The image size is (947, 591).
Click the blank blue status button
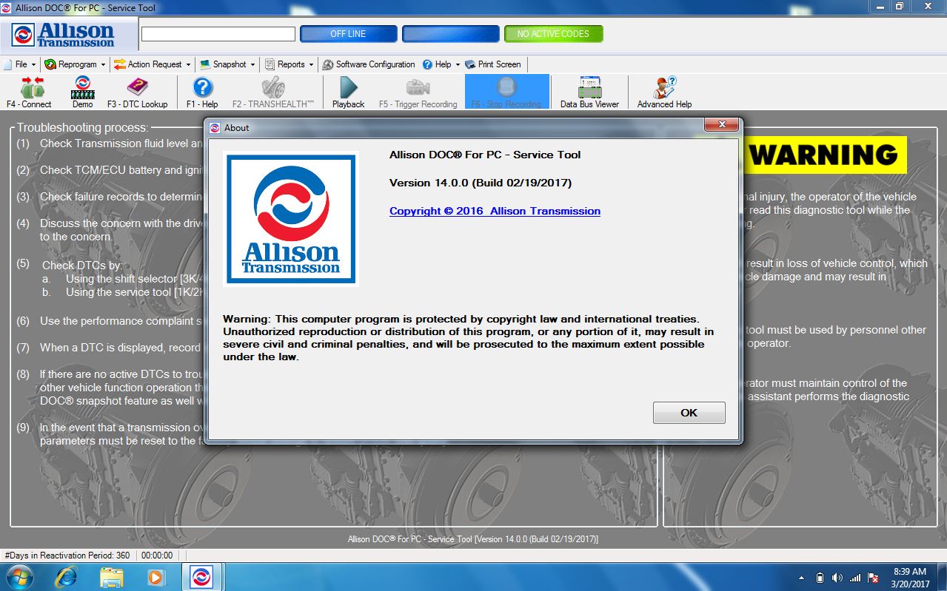point(450,34)
